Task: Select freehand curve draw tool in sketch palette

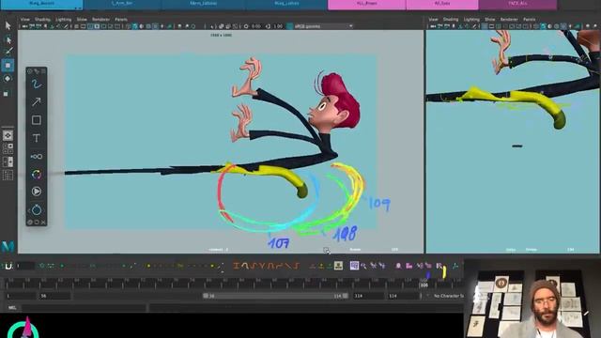Action: pyautogui.click(x=37, y=84)
